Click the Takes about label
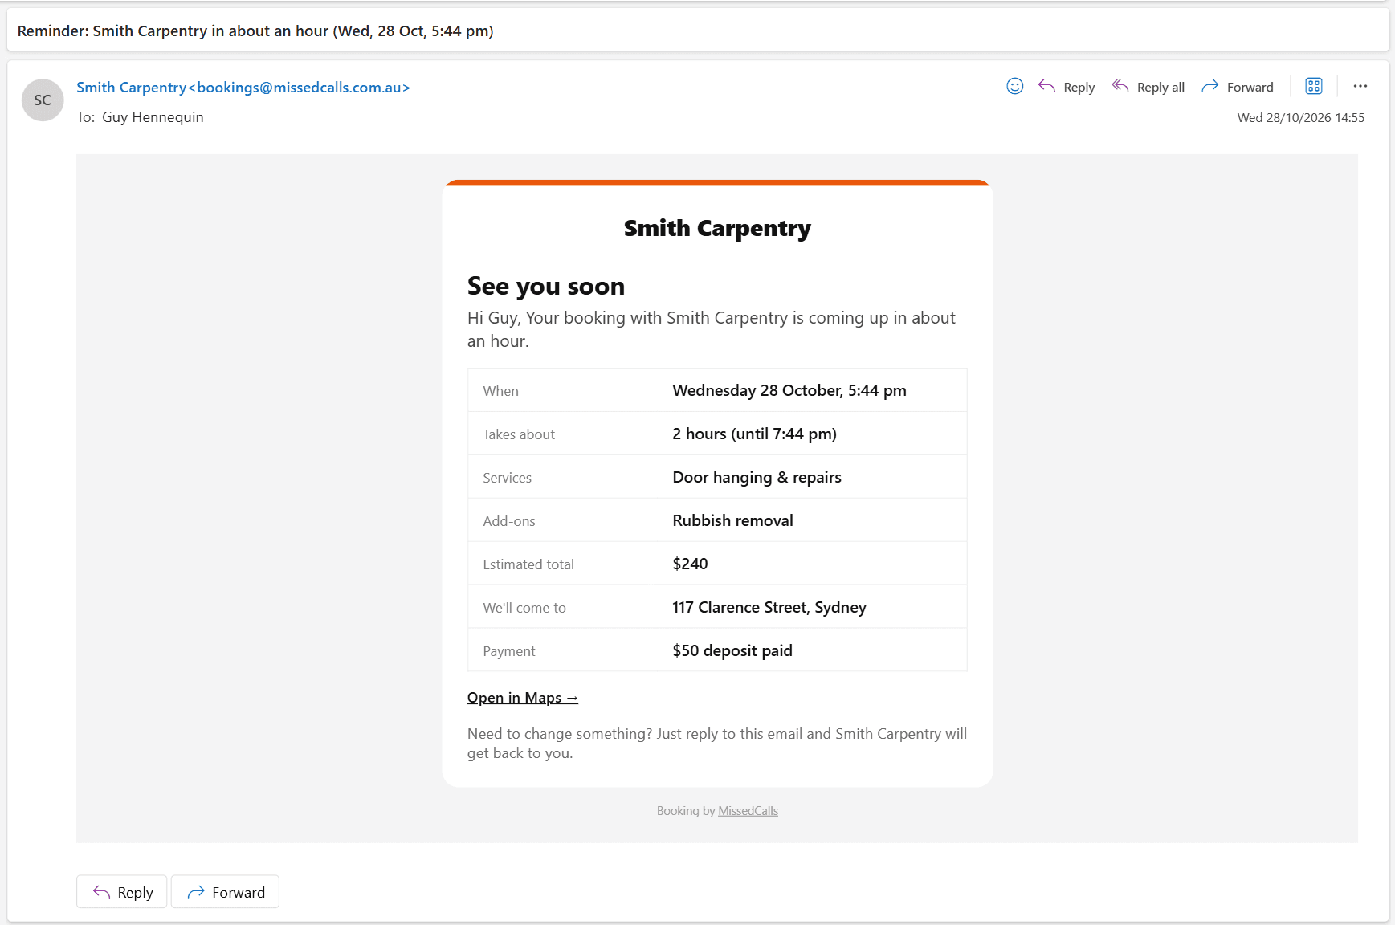This screenshot has width=1395, height=925. (x=519, y=434)
